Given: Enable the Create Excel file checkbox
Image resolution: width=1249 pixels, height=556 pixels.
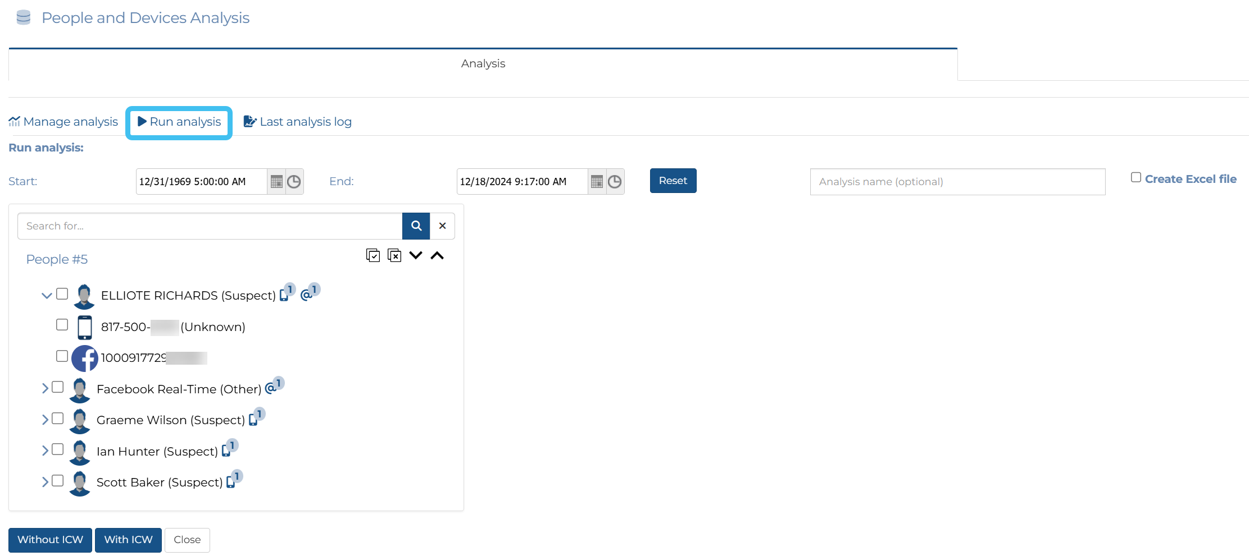Looking at the screenshot, I should [1136, 178].
